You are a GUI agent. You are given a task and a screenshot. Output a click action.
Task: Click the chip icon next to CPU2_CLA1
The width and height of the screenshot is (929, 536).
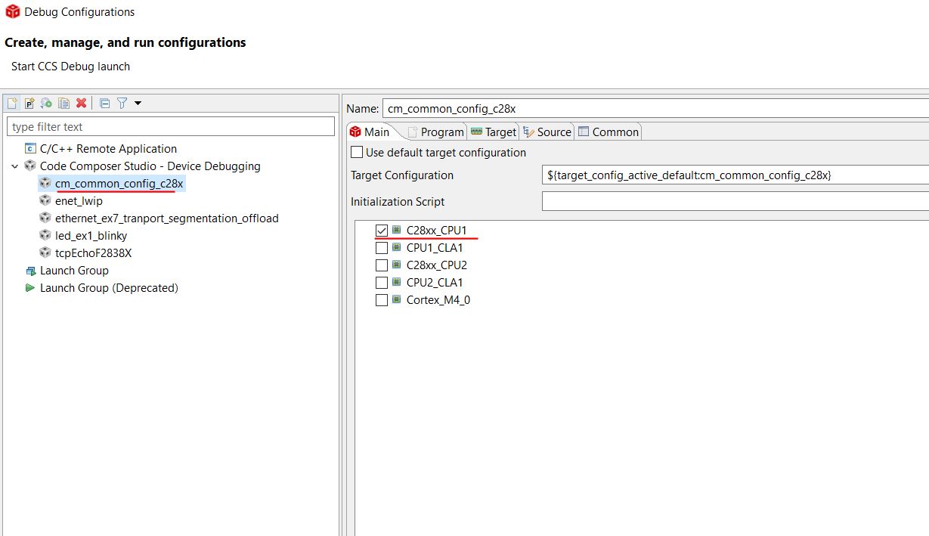[396, 283]
